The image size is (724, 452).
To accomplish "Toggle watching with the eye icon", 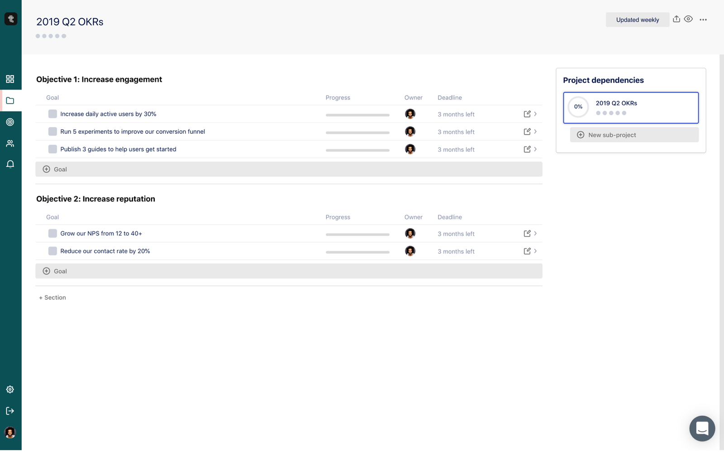I will tap(689, 19).
